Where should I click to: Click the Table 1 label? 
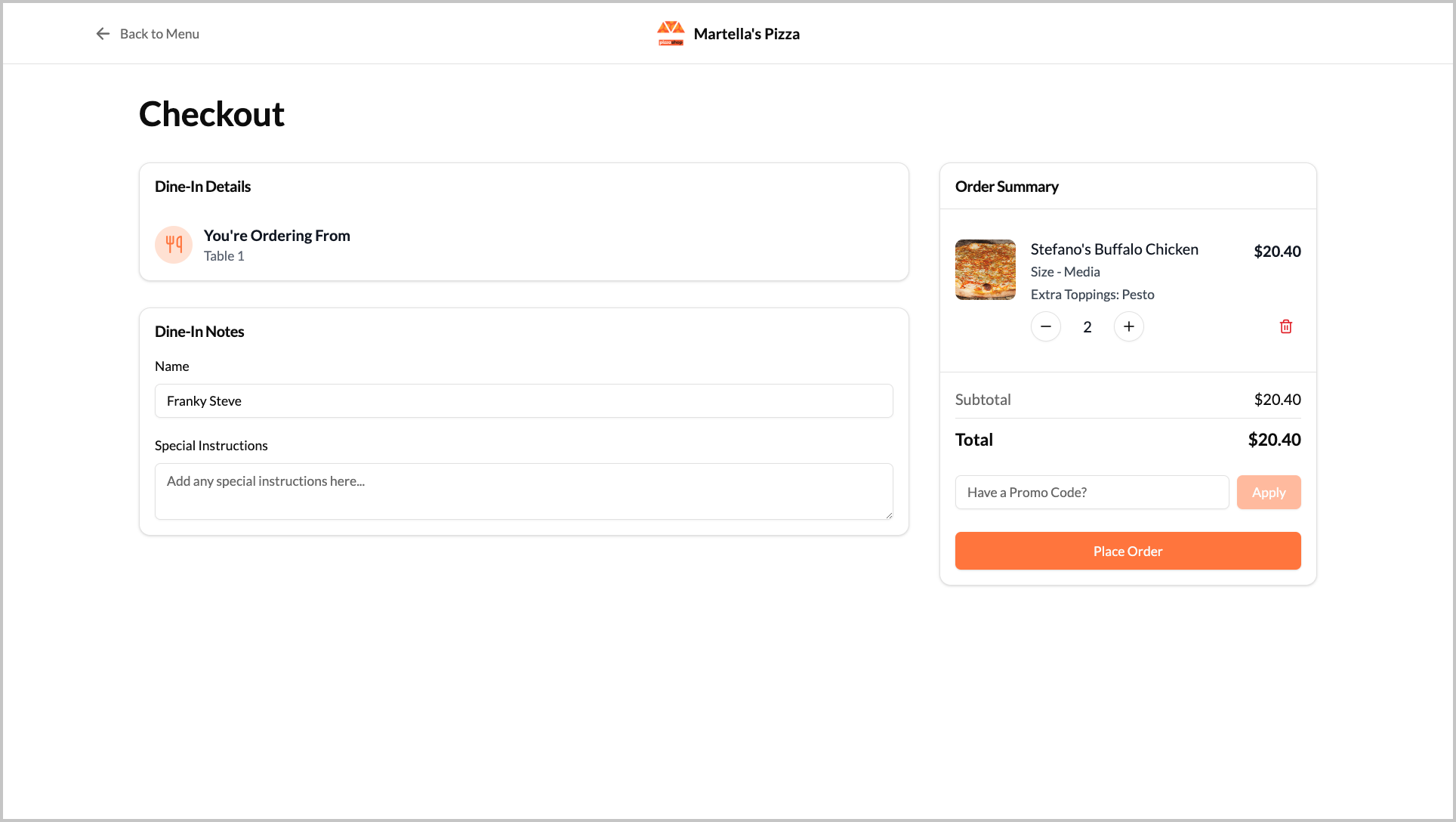[x=224, y=256]
